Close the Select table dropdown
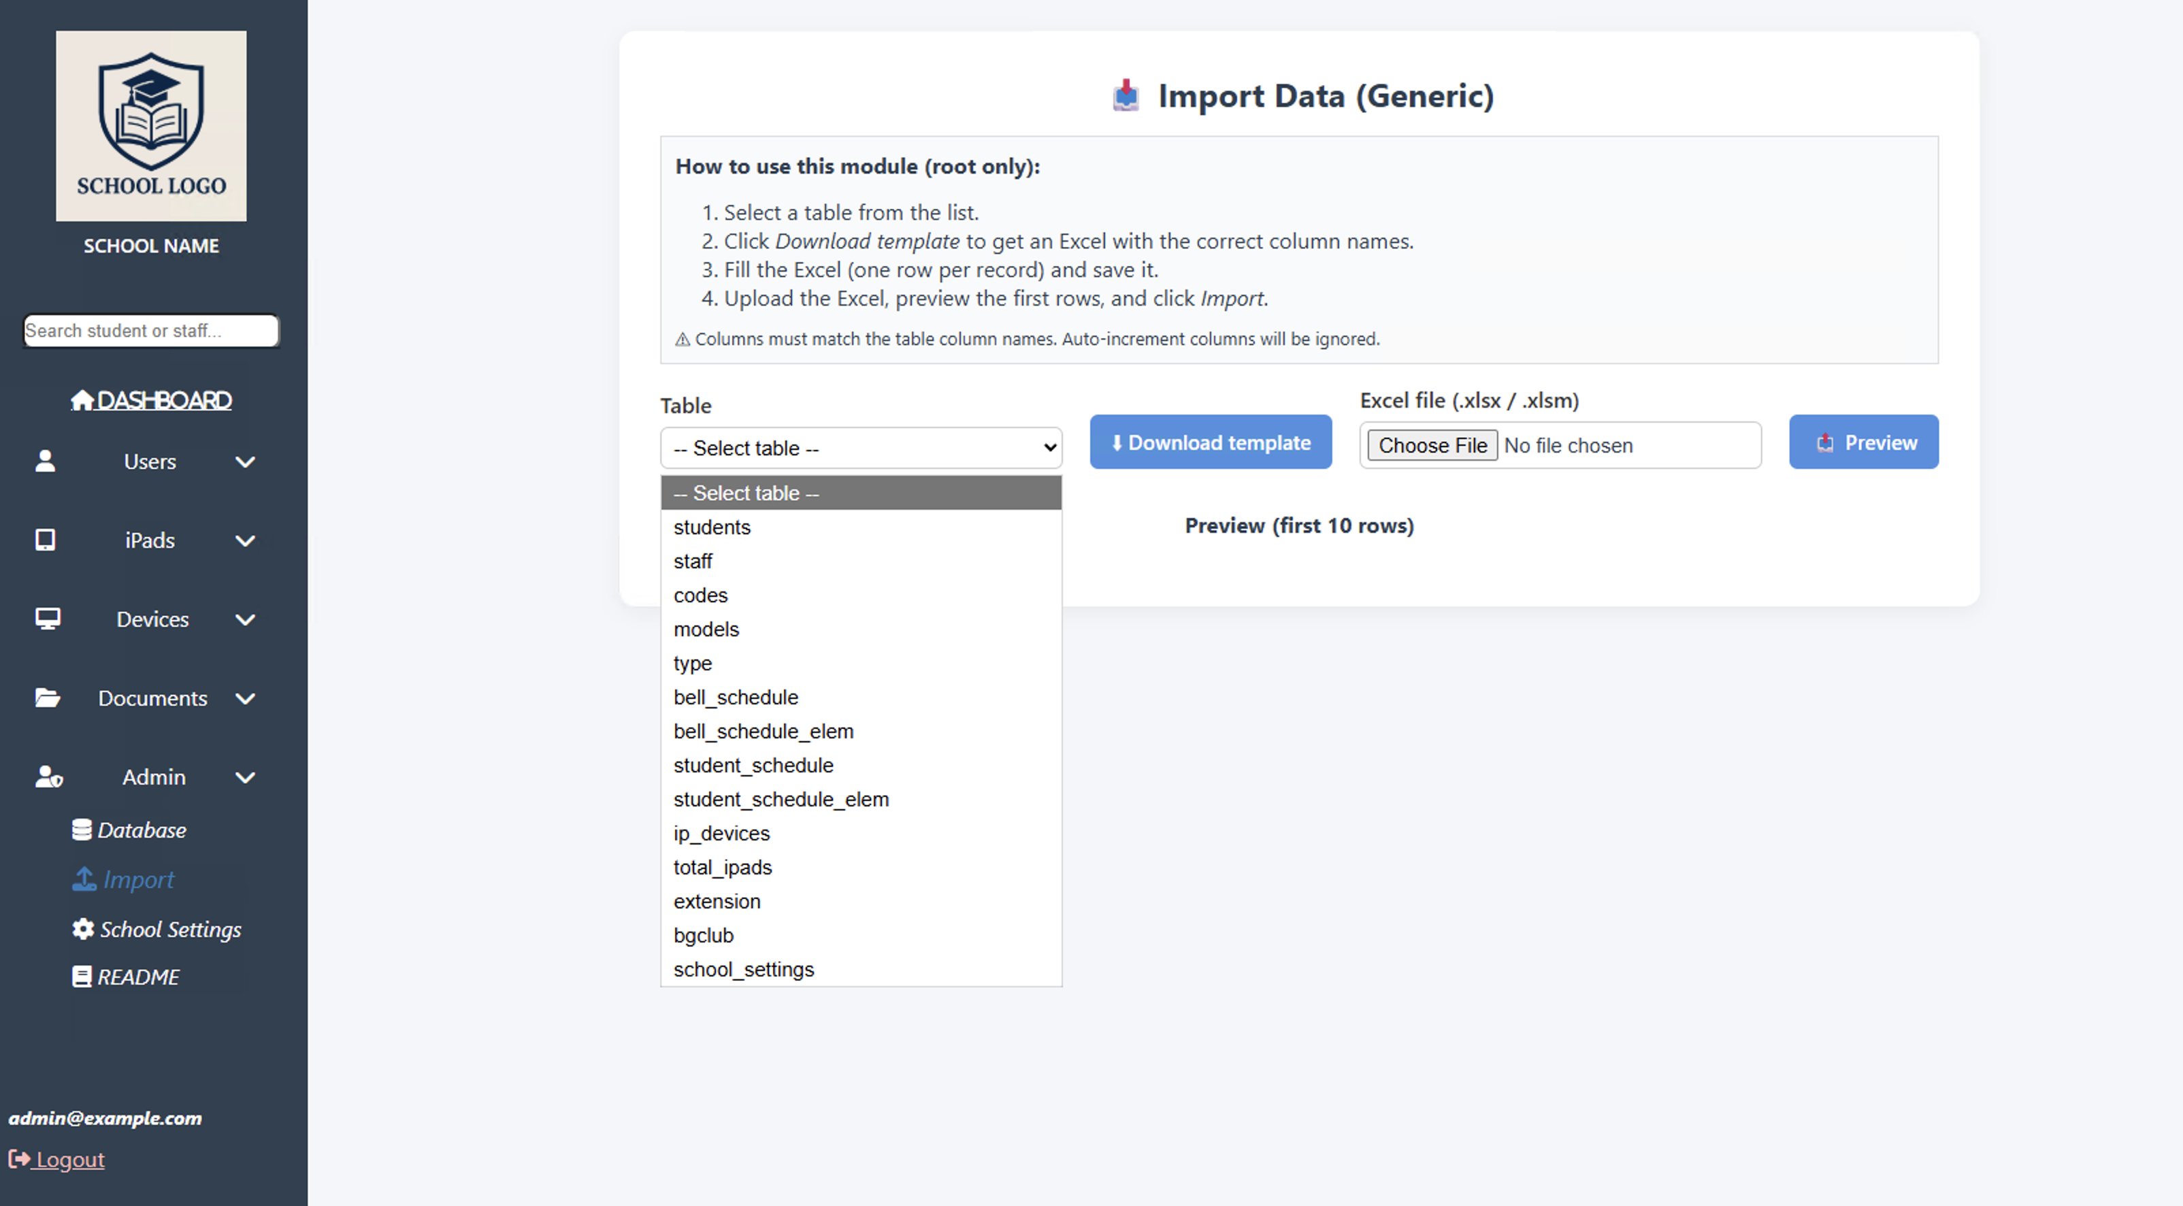2183x1206 pixels. (x=860, y=447)
